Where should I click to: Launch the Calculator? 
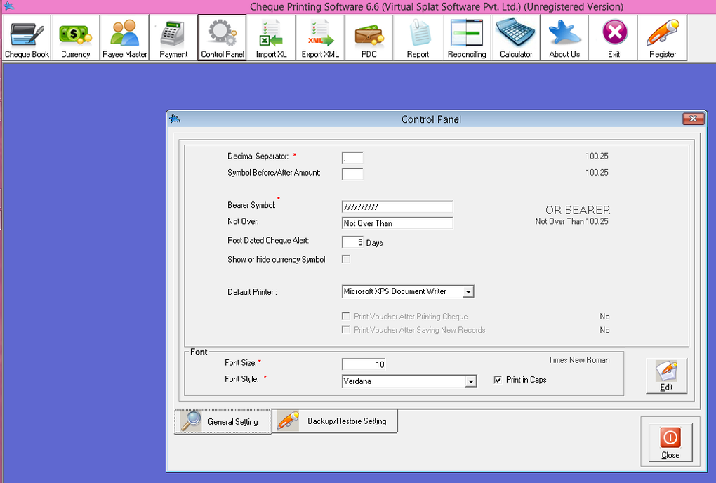pos(515,37)
